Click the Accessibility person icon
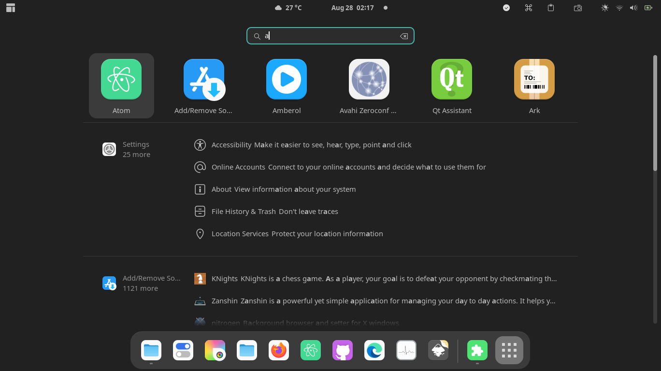661x371 pixels. [x=200, y=145]
